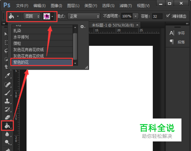The height and width of the screenshot is (151, 191).
Task: Select the History Brush tool
Action: pos(7,109)
